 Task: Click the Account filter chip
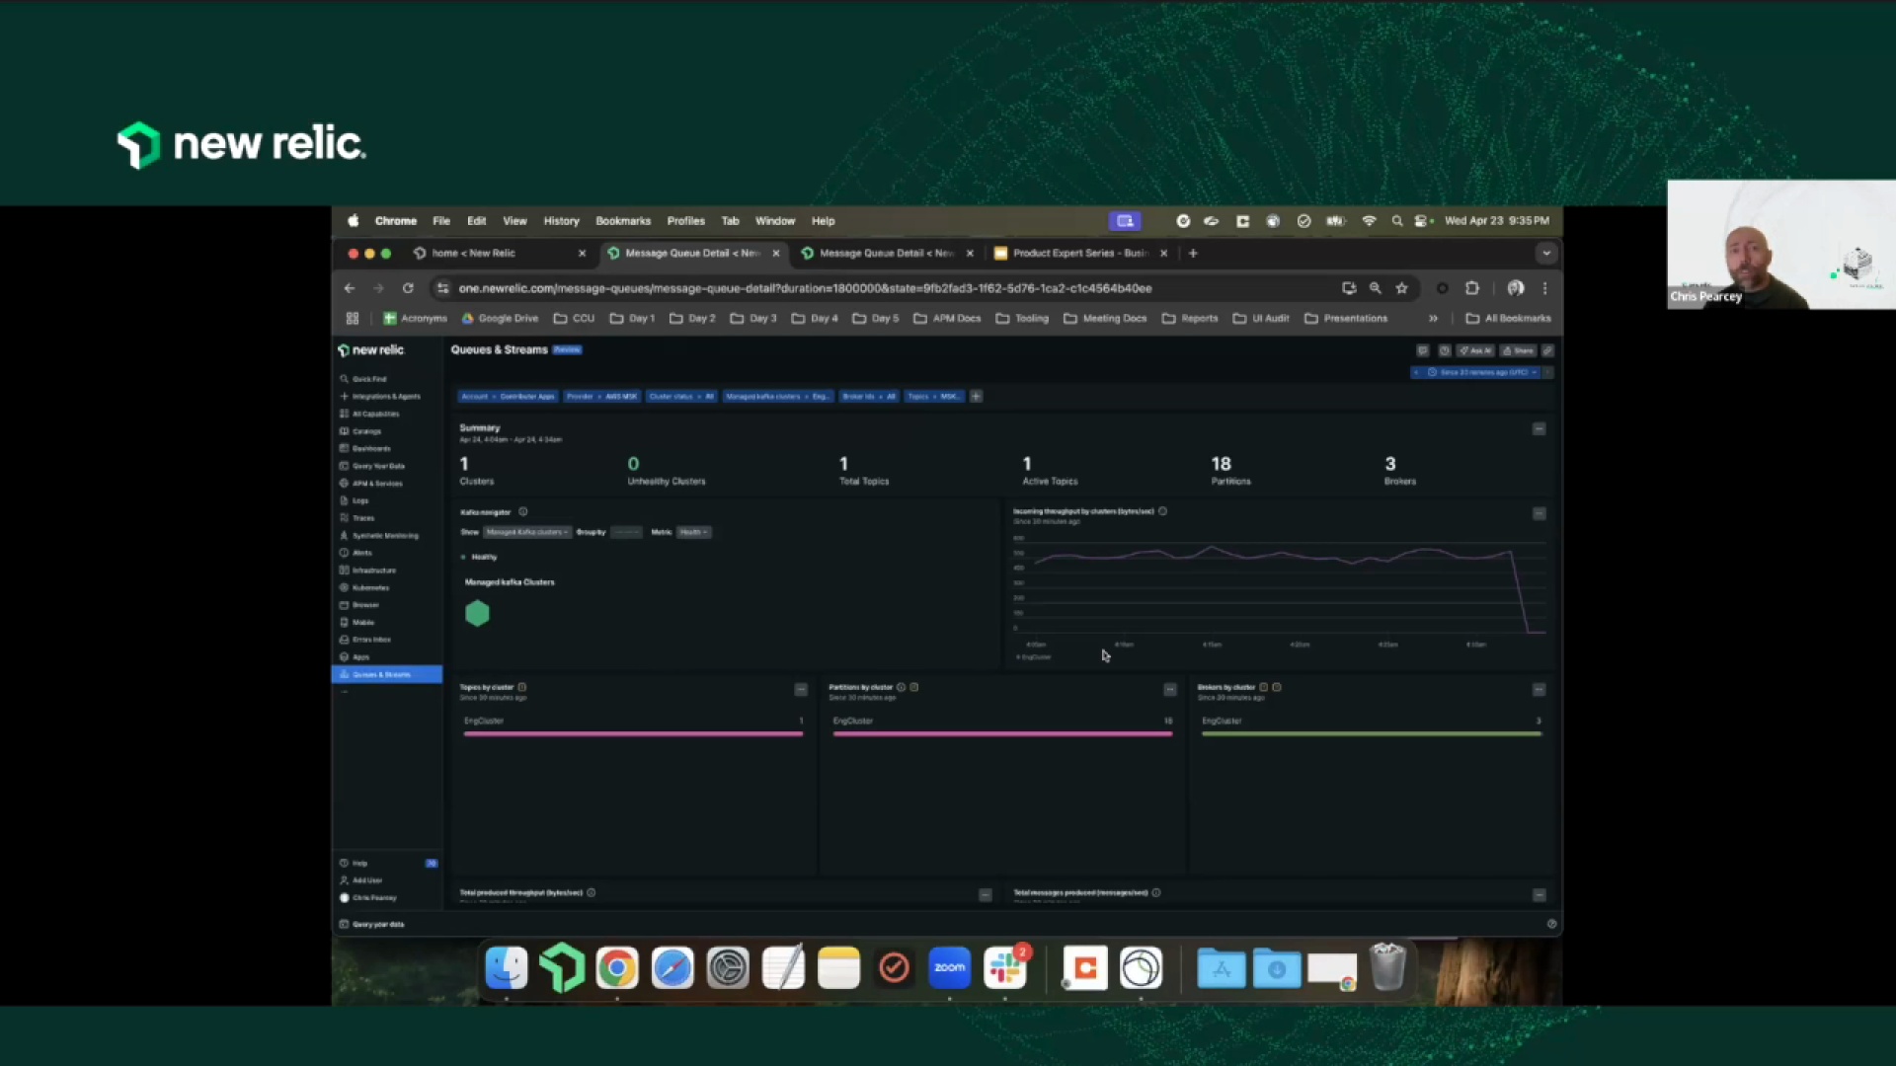(508, 397)
